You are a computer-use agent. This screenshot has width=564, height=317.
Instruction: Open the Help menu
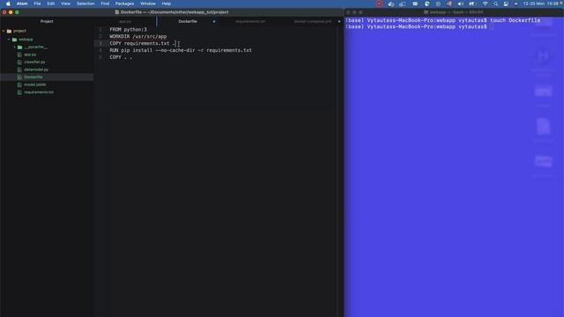point(167,4)
